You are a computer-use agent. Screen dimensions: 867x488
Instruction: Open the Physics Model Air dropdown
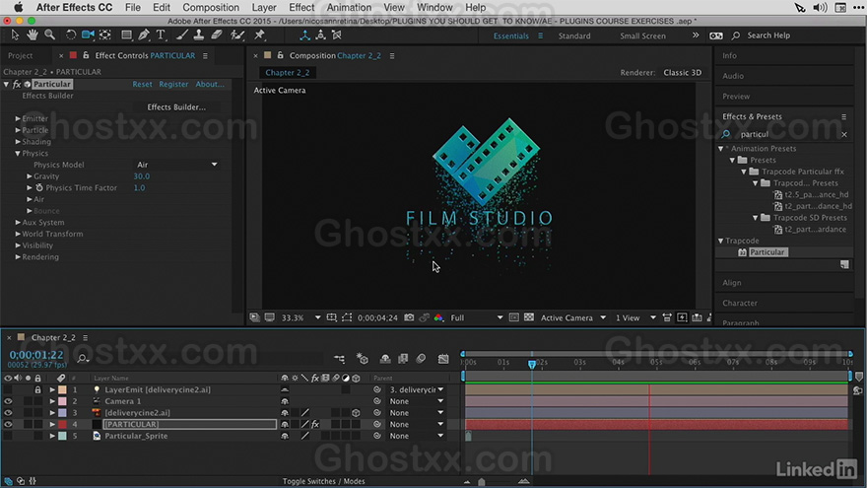pyautogui.click(x=177, y=165)
